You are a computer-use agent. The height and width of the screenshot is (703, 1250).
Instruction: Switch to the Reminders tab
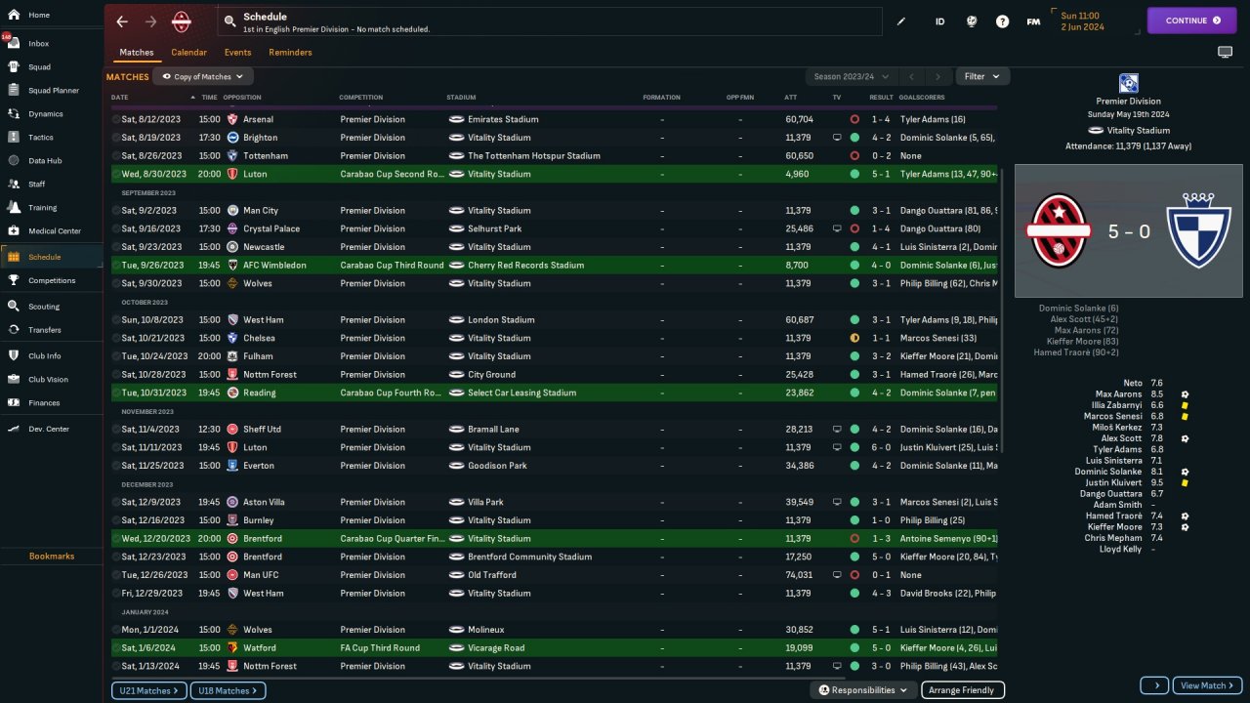tap(290, 52)
